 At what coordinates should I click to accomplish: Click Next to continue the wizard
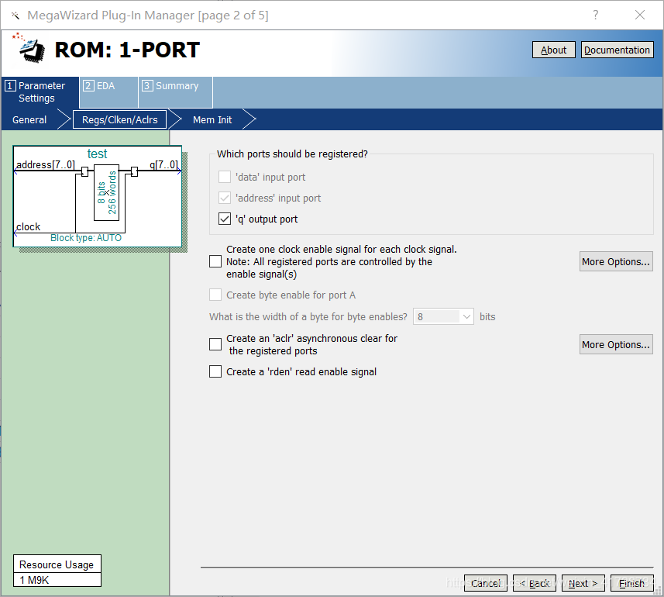click(583, 584)
